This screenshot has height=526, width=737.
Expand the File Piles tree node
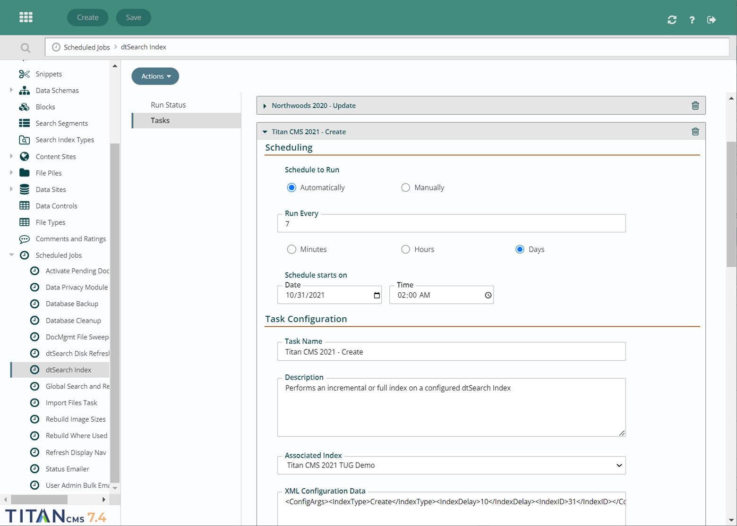coord(11,172)
